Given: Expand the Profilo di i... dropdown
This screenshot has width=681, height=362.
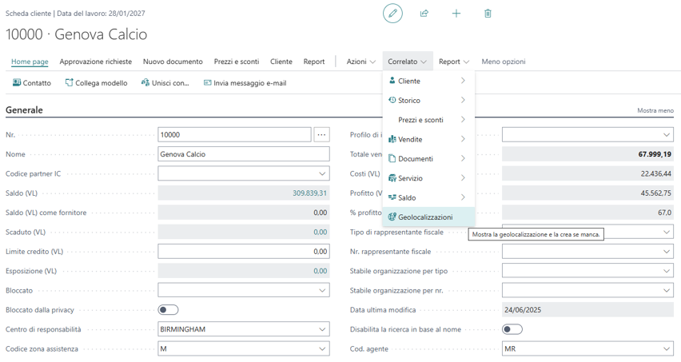Looking at the screenshot, I should (667, 134).
